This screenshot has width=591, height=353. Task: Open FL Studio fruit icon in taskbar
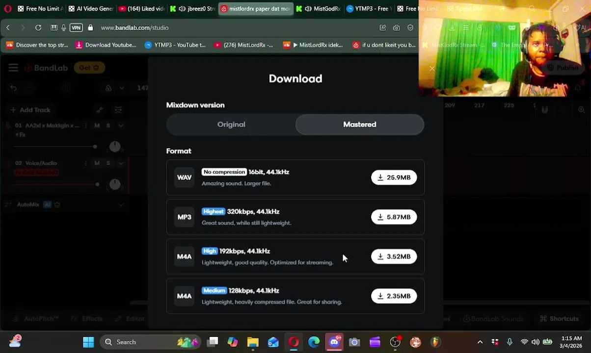[x=435, y=342]
